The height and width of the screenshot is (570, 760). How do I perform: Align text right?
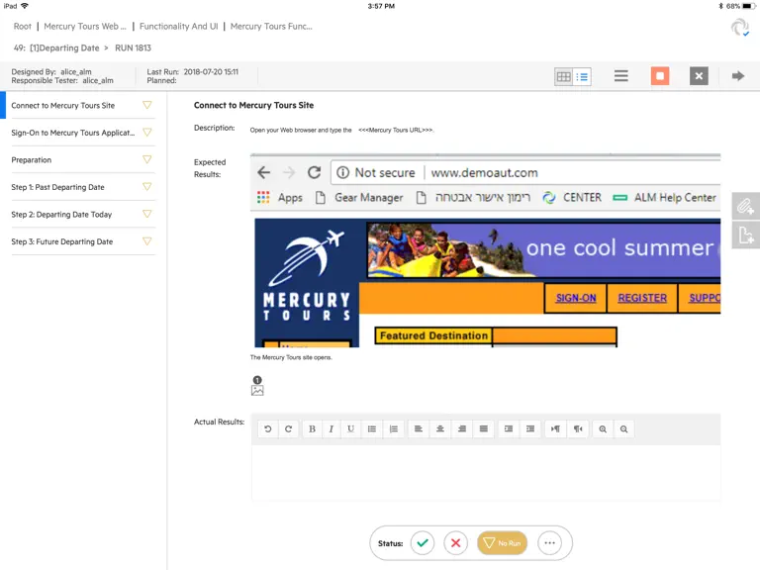pyautogui.click(x=462, y=428)
